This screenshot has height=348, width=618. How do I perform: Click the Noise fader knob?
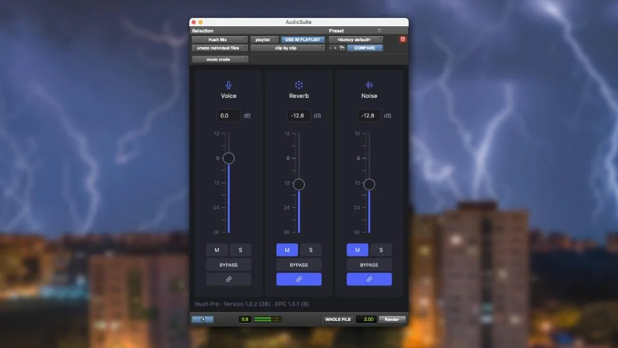tap(369, 184)
